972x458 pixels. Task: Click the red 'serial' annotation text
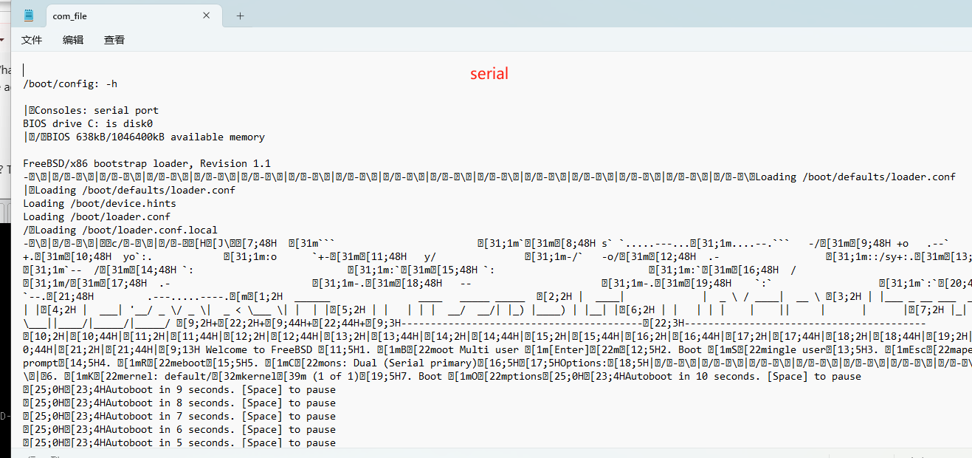[x=489, y=74]
